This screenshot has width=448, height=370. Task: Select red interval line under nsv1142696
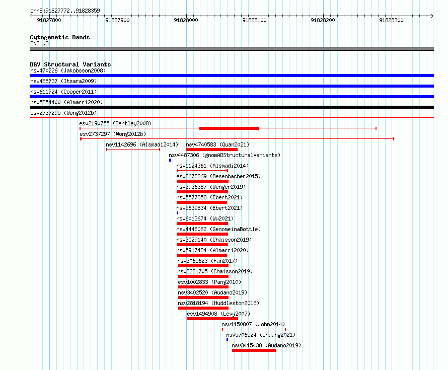(133, 150)
